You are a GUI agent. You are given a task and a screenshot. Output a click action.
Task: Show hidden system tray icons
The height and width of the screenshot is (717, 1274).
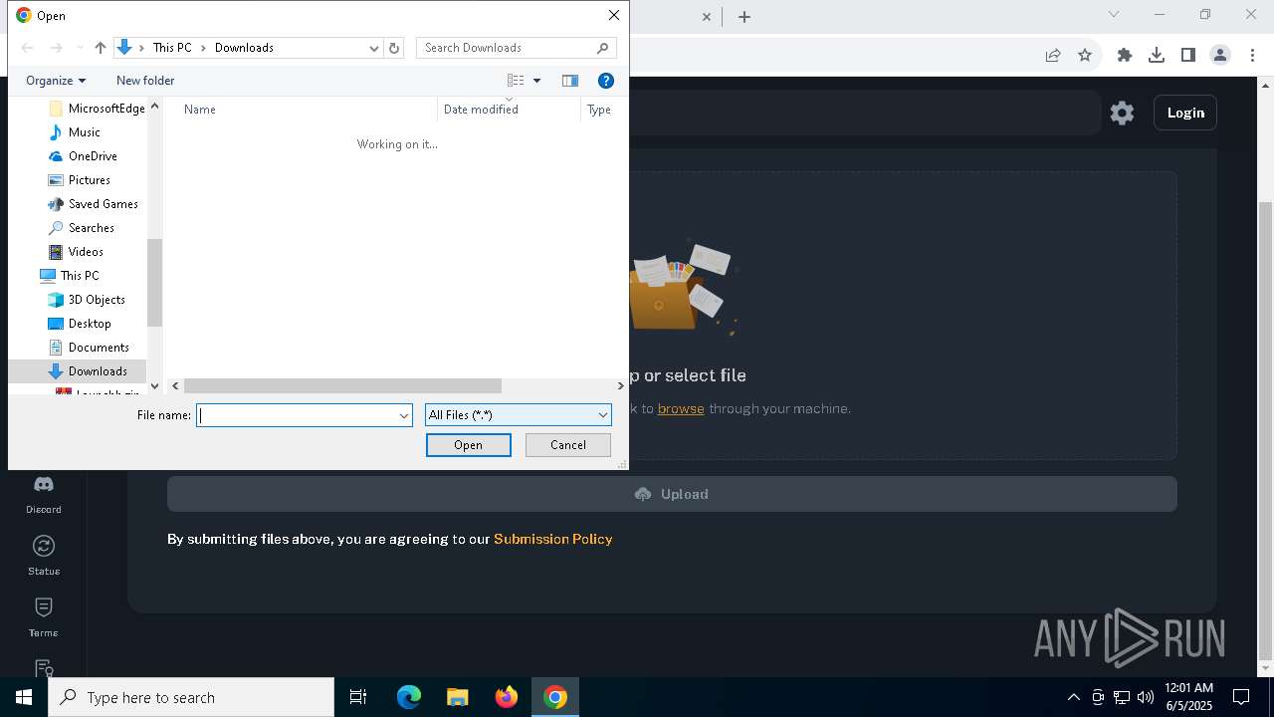pos(1073,697)
